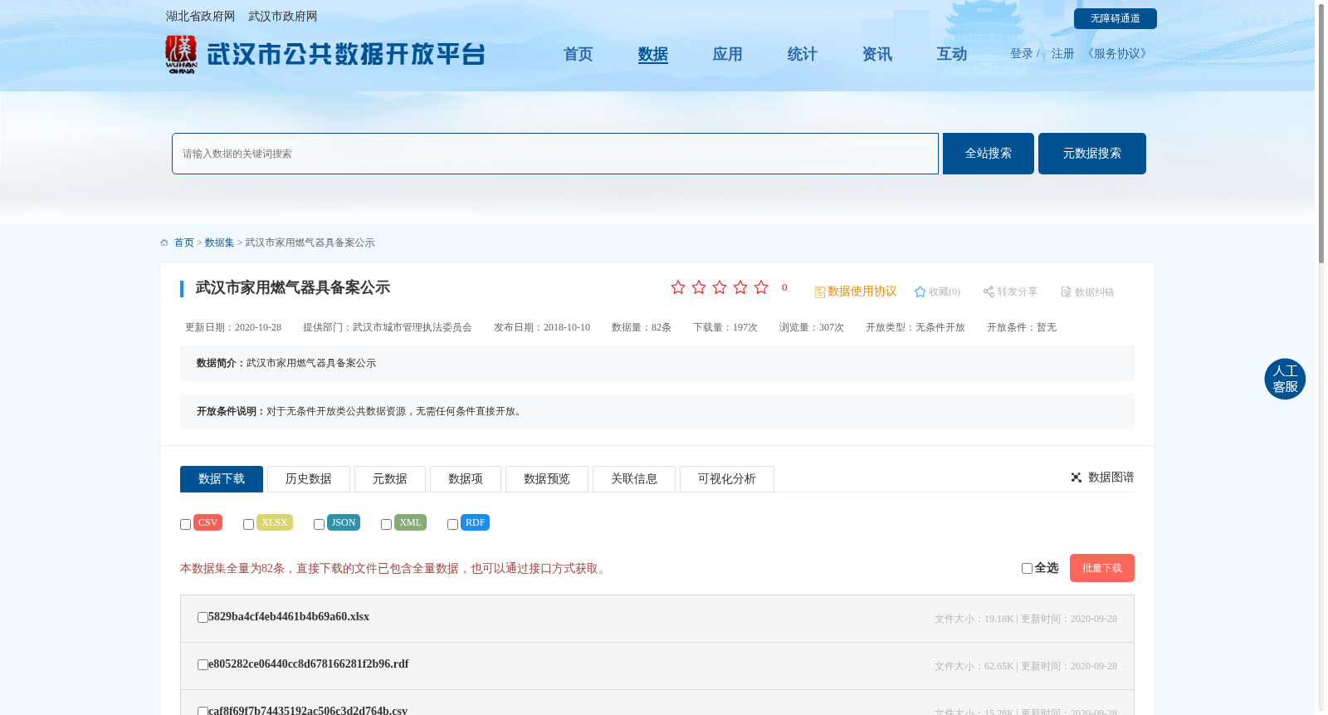Click the 元数据搜索 button
1328x715 pixels.
1092,154
